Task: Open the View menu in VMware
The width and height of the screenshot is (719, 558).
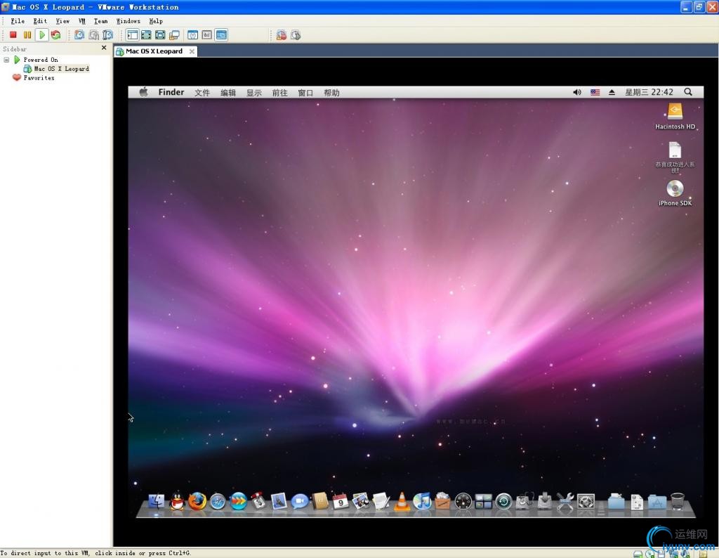Action: pos(62,21)
